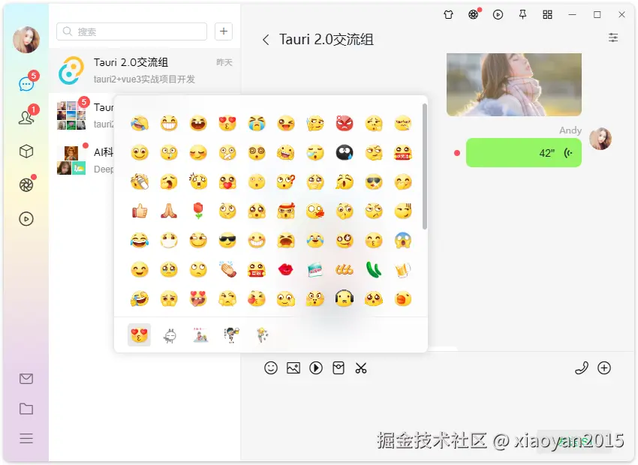
Task: Select the Tauri 2.0交流组 conversation
Action: pos(145,70)
